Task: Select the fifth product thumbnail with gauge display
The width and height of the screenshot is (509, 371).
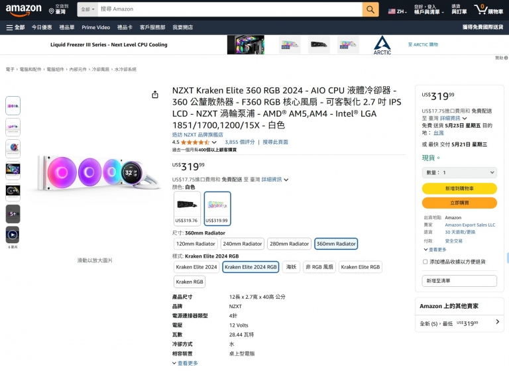Action: (x=13, y=192)
